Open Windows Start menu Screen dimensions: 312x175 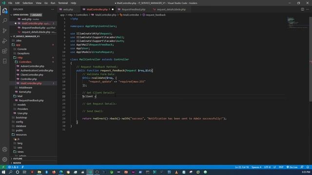(x=3, y=172)
